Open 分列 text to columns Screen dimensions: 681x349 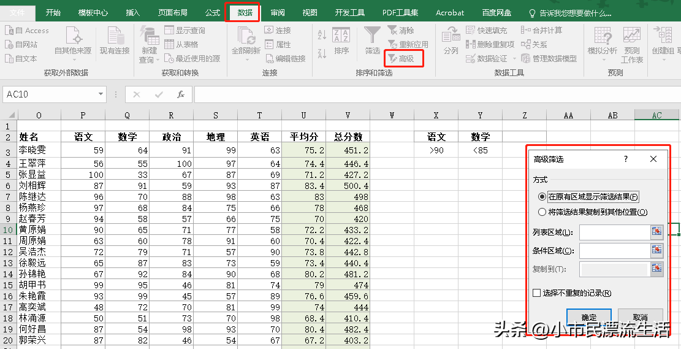[x=451, y=41]
